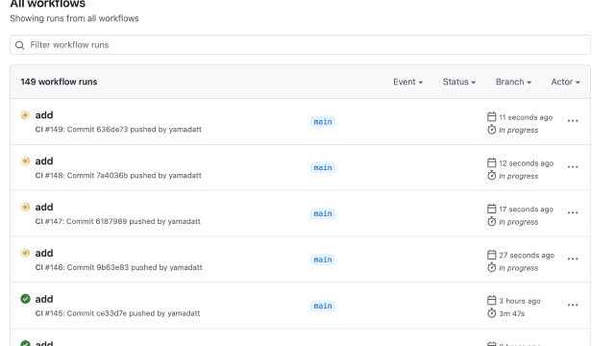Click the in-progress status icon for CI #147
Screen dimensions: 615x346
tap(25, 208)
